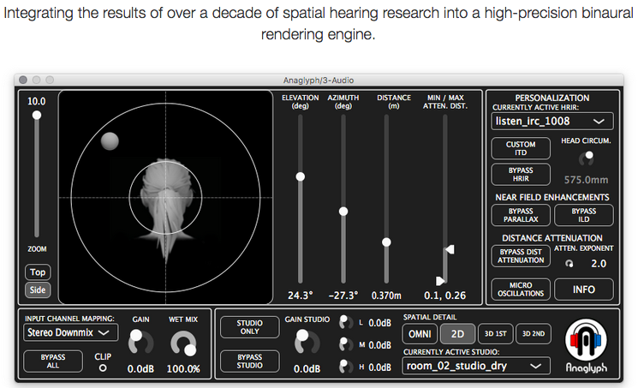Image resolution: width=638 pixels, height=388 pixels.
Task: Switch to Side view
Action: pyautogui.click(x=38, y=290)
